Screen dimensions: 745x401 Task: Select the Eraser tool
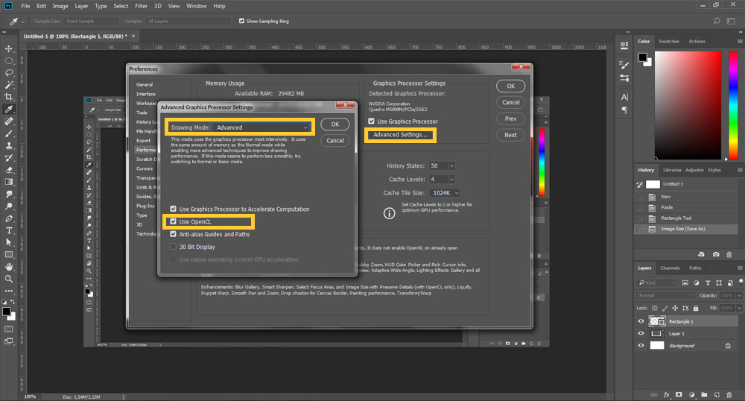[x=8, y=170]
